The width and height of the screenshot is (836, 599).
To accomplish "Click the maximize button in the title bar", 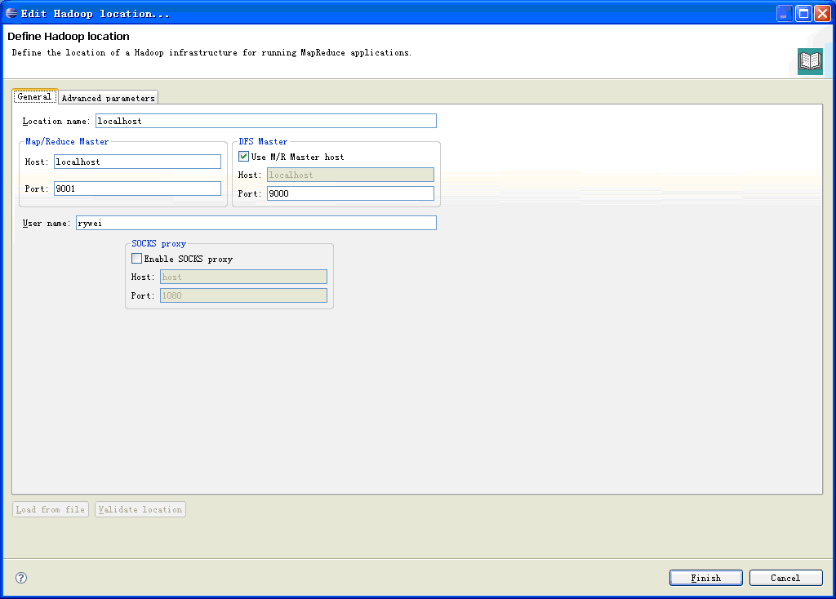I will point(803,12).
